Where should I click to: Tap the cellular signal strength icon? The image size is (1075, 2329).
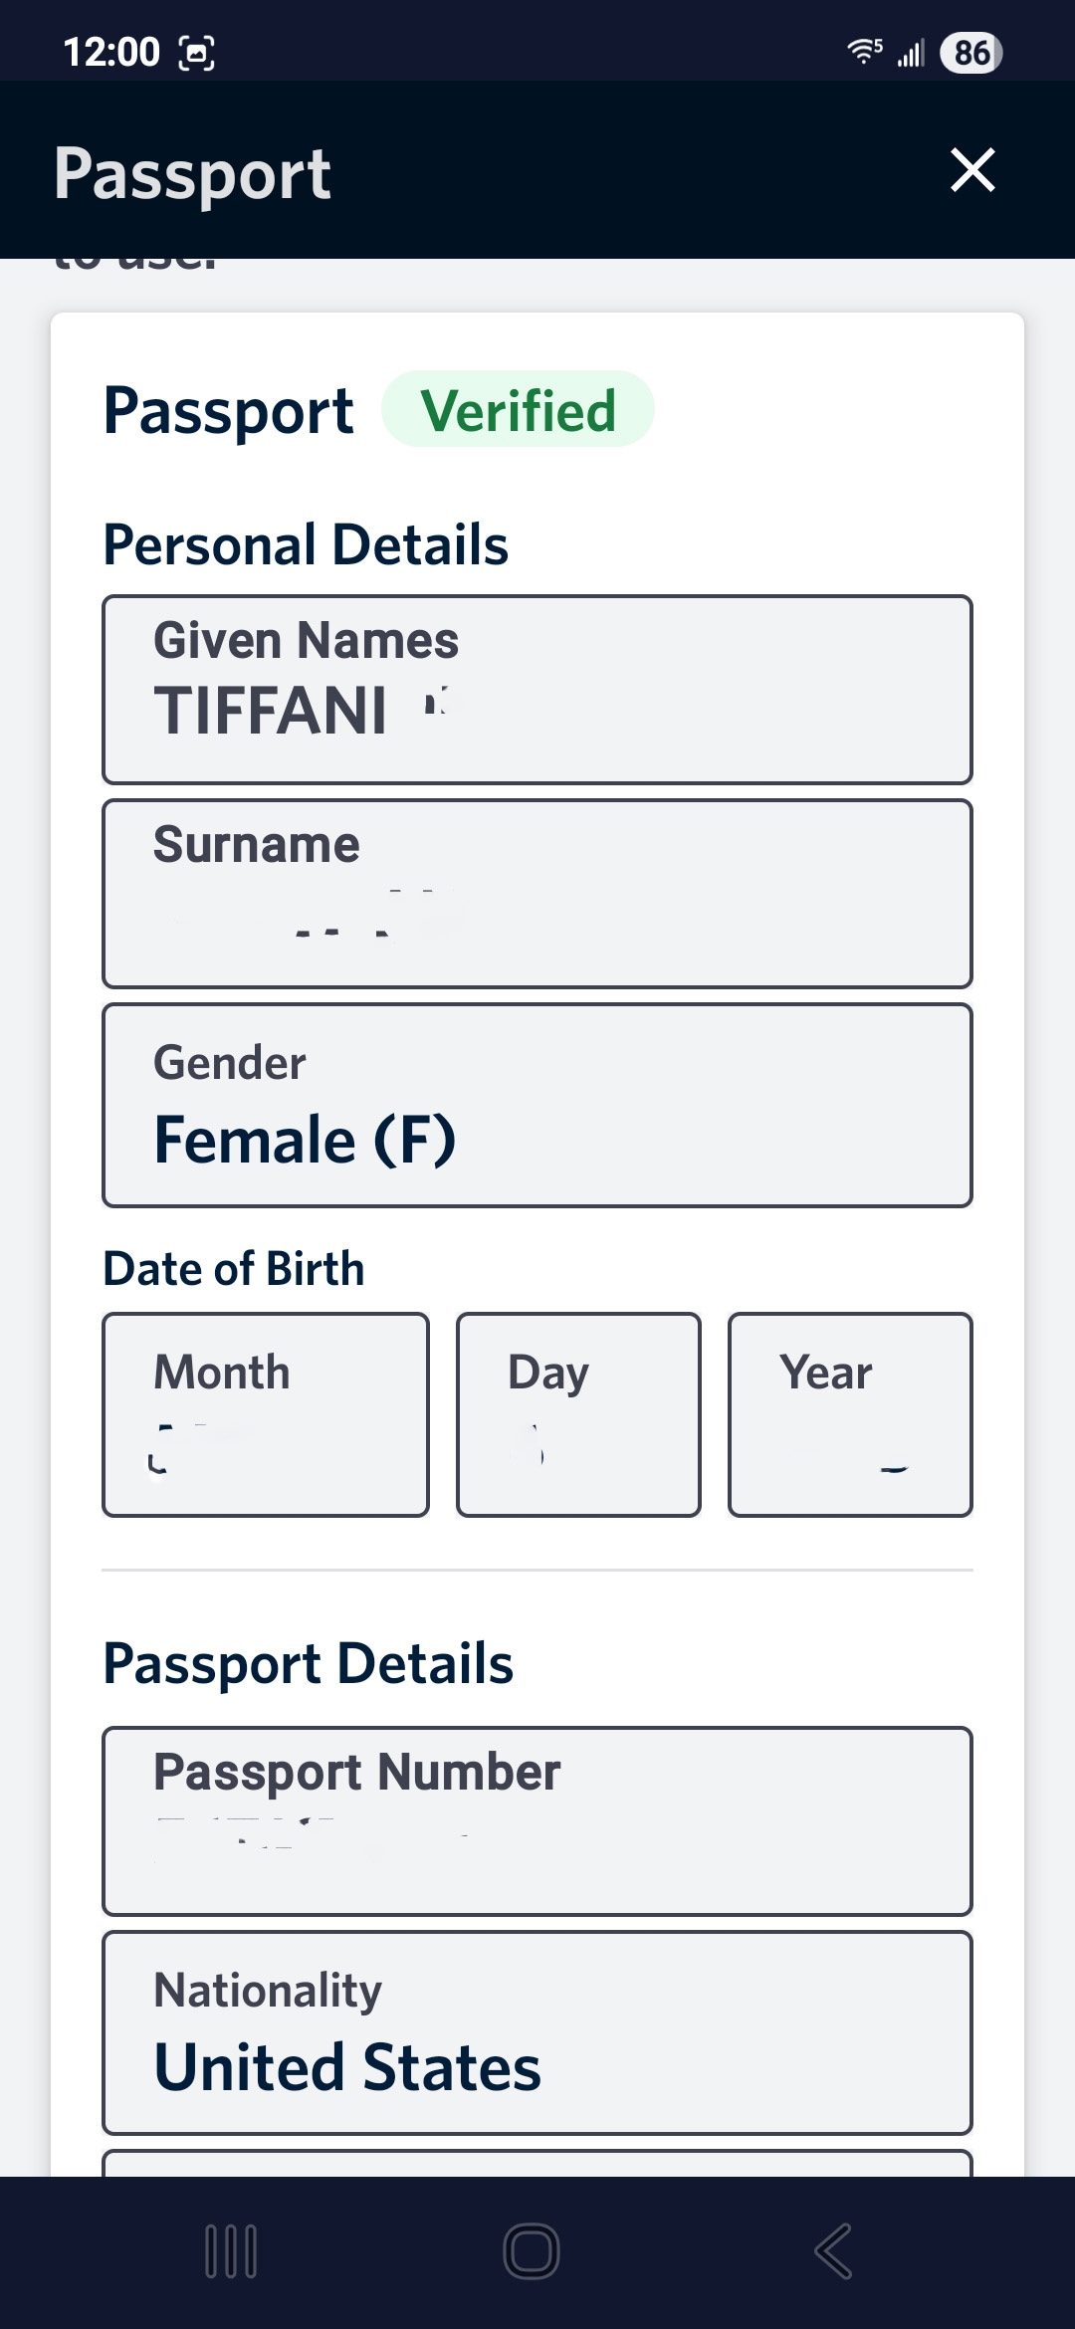click(911, 53)
